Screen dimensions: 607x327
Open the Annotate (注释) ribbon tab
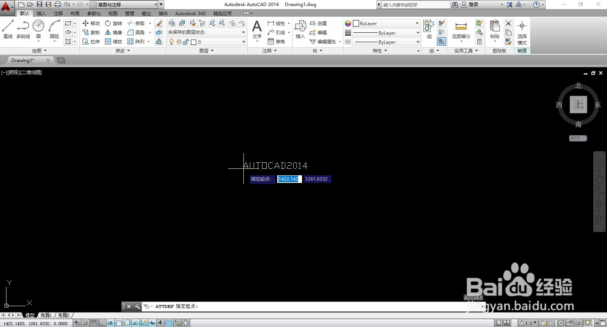58,13
